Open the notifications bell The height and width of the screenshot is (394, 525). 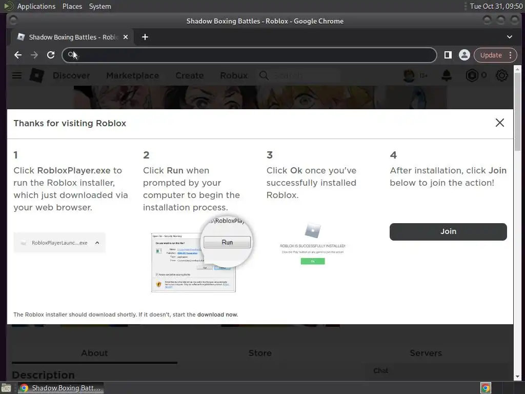[x=447, y=76]
